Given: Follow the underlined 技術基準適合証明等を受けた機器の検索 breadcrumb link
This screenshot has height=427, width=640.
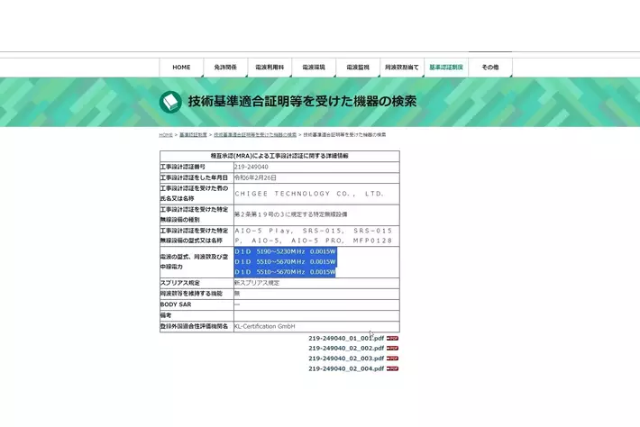Looking at the screenshot, I should (255, 134).
